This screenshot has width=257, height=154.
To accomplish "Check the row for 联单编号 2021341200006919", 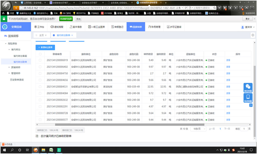I will pos(40,61).
